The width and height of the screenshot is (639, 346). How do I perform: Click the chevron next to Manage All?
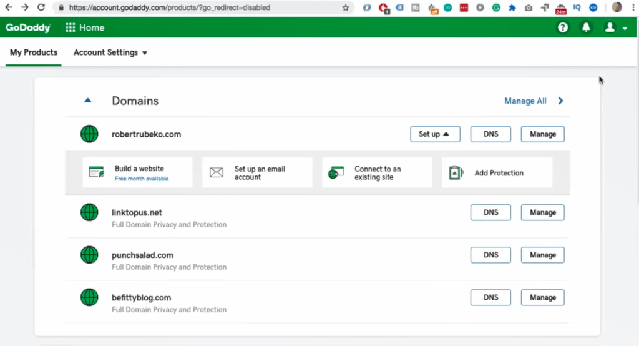coord(561,101)
